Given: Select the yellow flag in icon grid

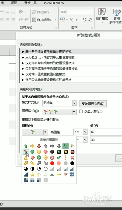Looking at the screenshot, I should (72, 146).
